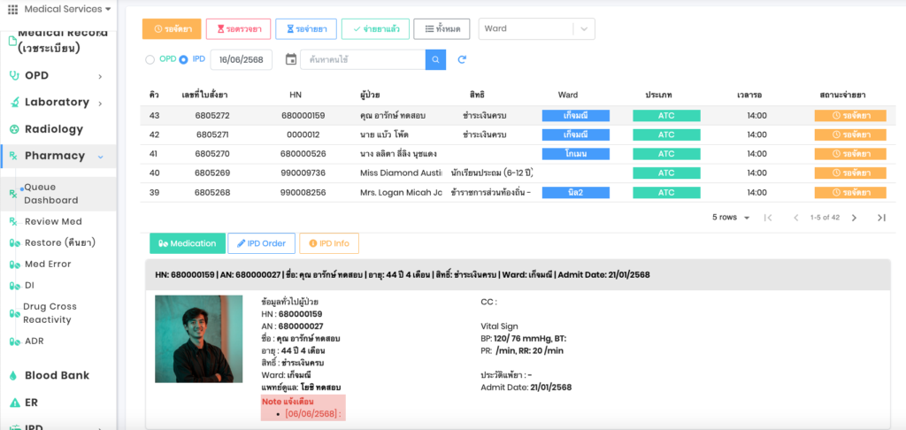This screenshot has height=430, width=906.
Task: Click the orange รอจัดยา filter button
Action: coord(172,28)
